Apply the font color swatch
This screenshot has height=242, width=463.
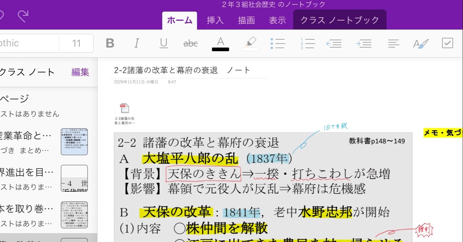click(220, 43)
